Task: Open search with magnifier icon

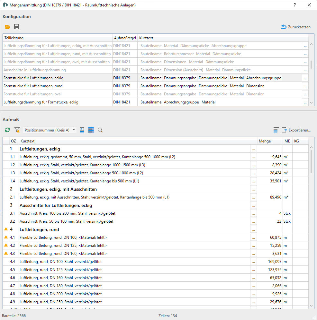Action: pos(100,130)
